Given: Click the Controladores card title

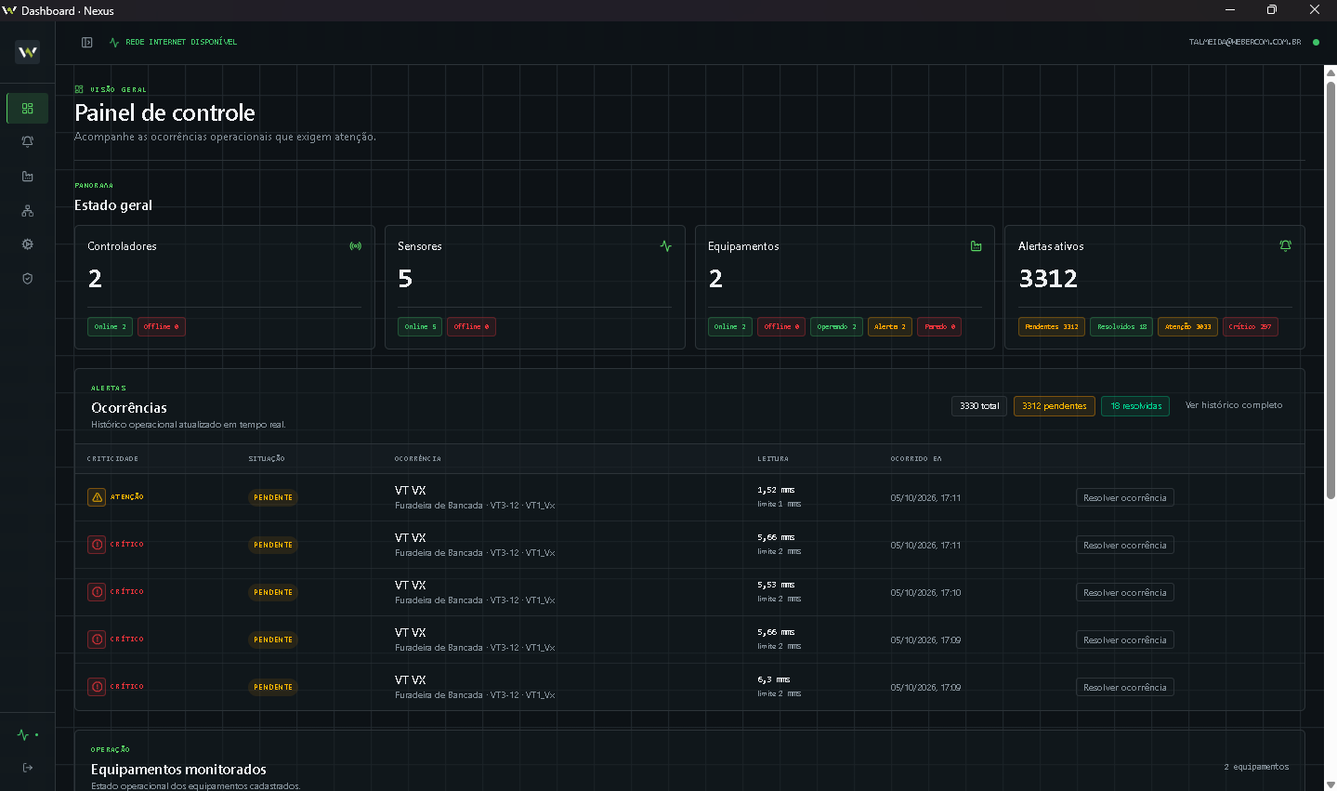Looking at the screenshot, I should [x=122, y=246].
